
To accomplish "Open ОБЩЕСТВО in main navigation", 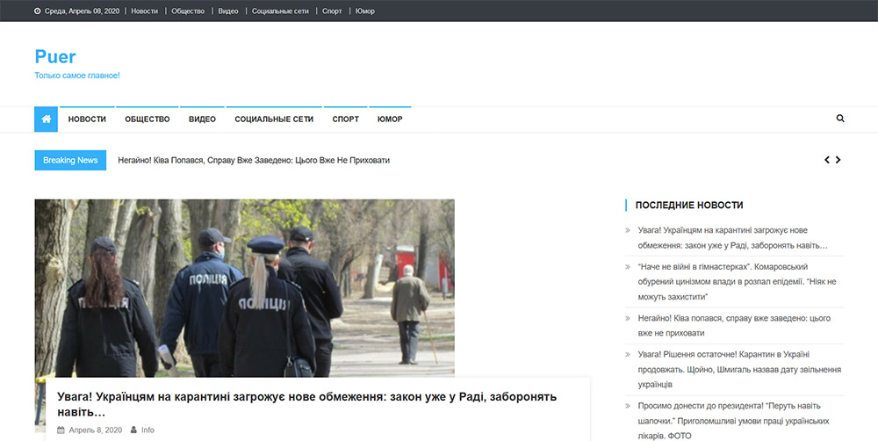I will tap(148, 119).
